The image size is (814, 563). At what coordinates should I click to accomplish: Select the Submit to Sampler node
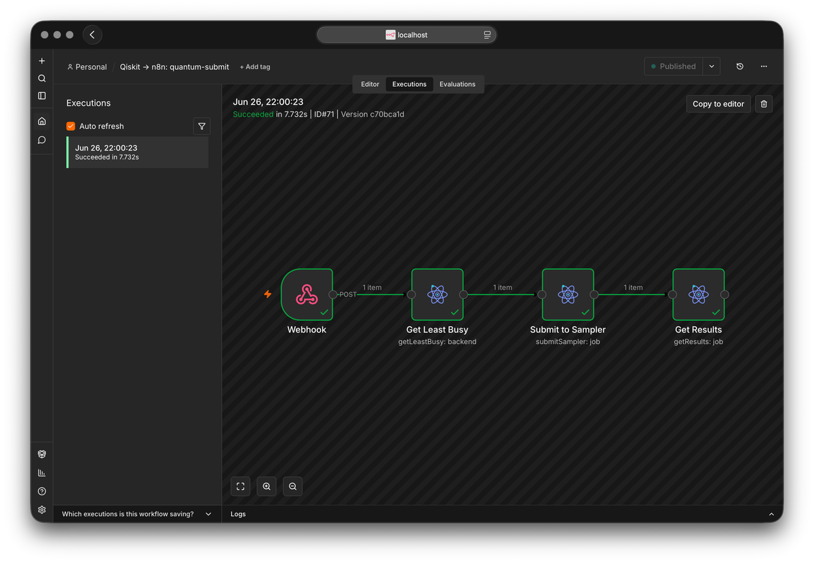568,294
